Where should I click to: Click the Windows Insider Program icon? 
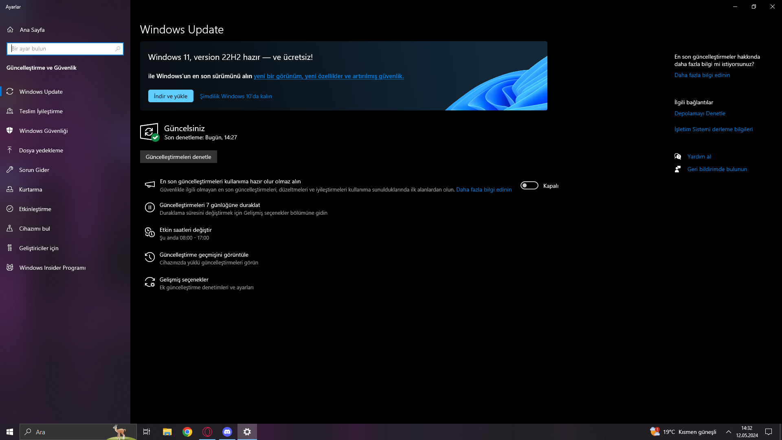pyautogui.click(x=10, y=268)
